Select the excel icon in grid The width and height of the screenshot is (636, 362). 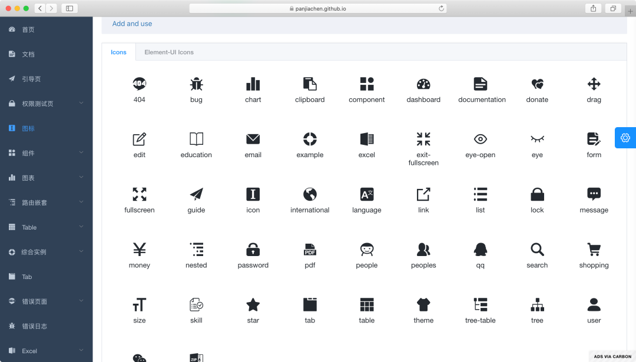(x=367, y=139)
